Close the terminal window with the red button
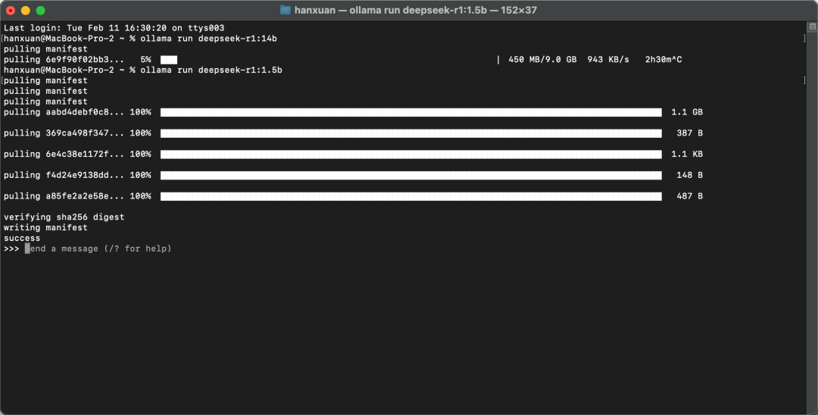The width and height of the screenshot is (818, 415). tap(10, 10)
